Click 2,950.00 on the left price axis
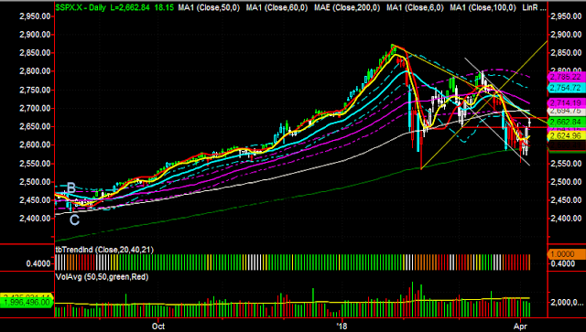 (35, 16)
